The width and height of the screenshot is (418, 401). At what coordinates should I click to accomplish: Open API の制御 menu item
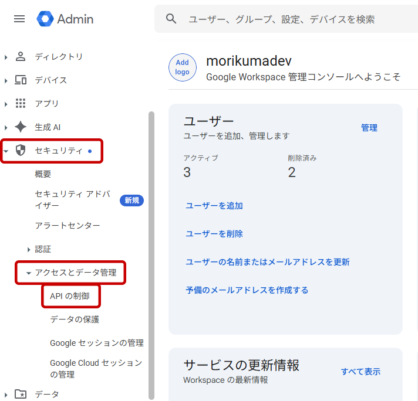[x=70, y=296]
